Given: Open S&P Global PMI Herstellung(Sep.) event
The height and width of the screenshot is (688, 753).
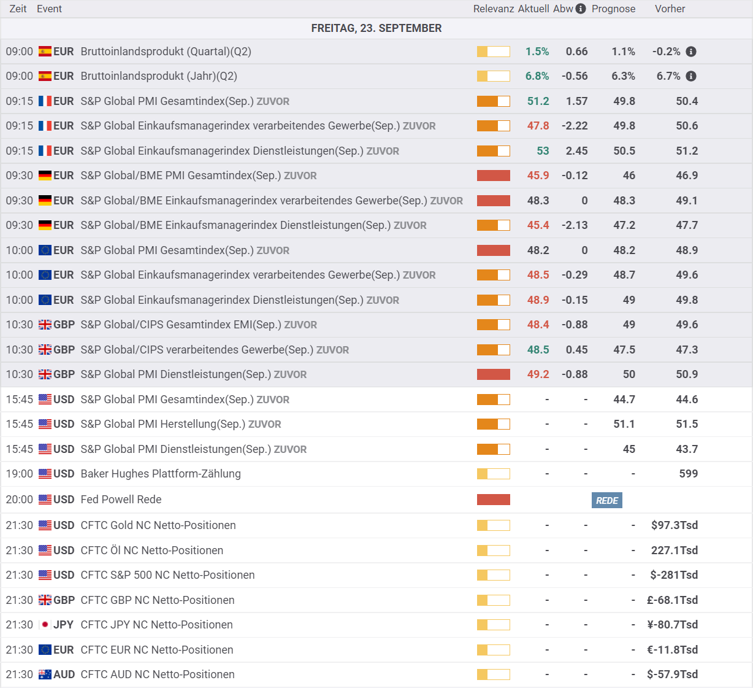Looking at the screenshot, I should 162,424.
